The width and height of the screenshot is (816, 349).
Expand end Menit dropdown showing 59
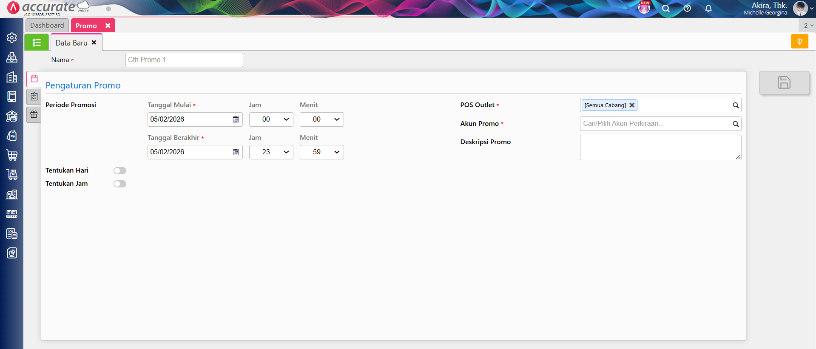(x=322, y=152)
